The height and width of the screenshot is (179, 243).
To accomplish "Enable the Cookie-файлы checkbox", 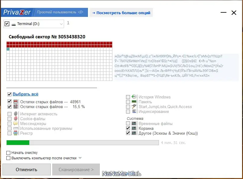I will click(9, 119).
